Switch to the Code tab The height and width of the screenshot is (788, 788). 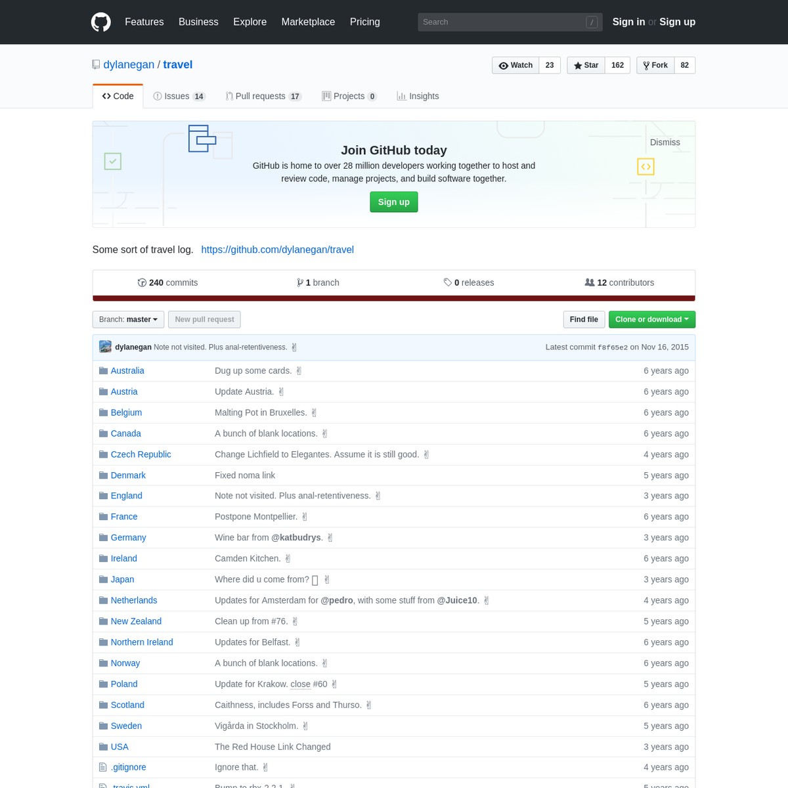pyautogui.click(x=118, y=96)
